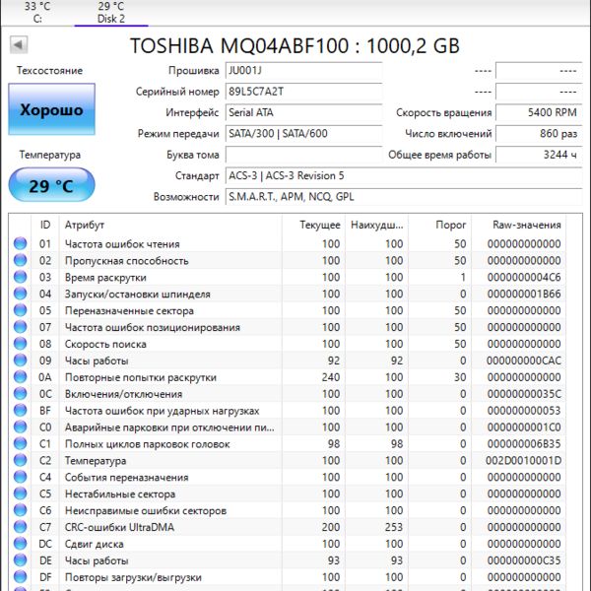Click the Текущее column header

(x=313, y=225)
